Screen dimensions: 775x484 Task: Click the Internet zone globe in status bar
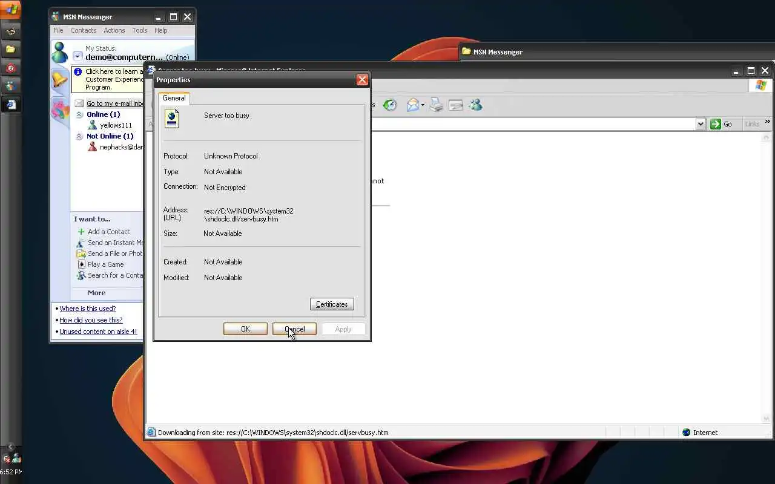click(686, 433)
